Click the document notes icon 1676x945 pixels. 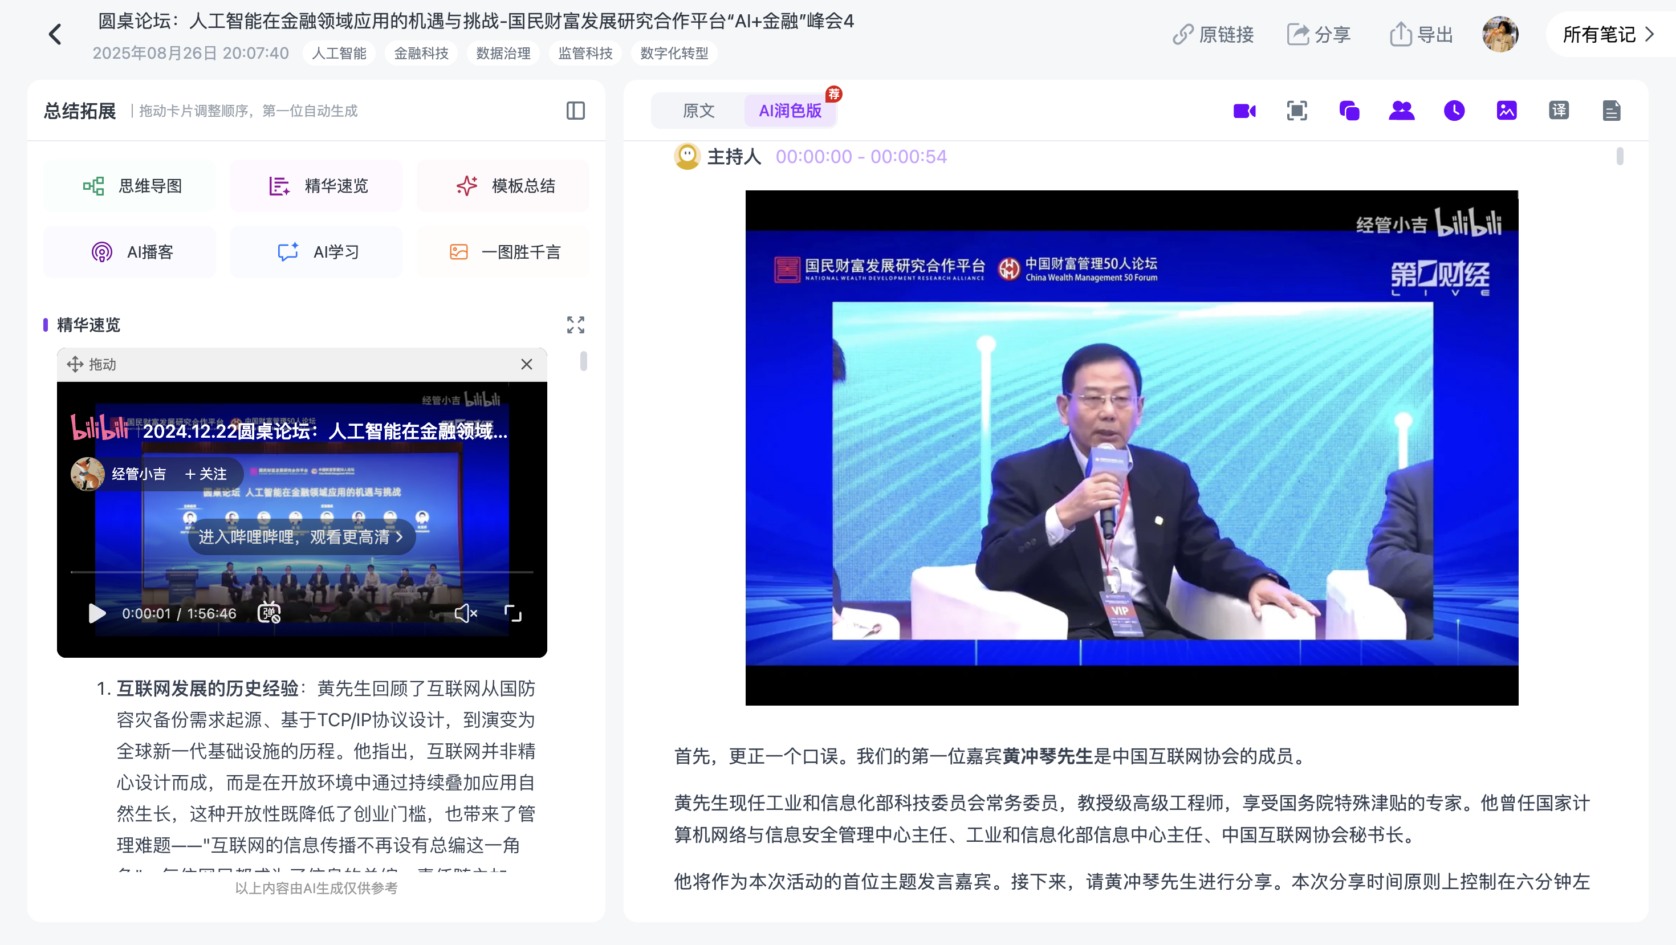[x=1611, y=111]
